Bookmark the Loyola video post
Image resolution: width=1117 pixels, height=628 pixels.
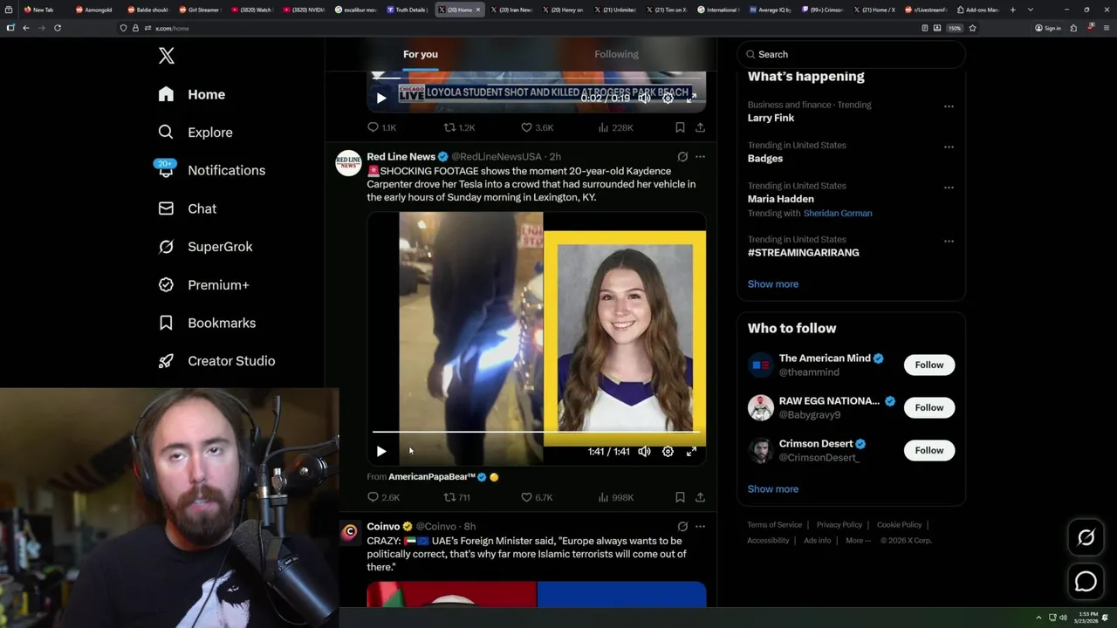(680, 127)
